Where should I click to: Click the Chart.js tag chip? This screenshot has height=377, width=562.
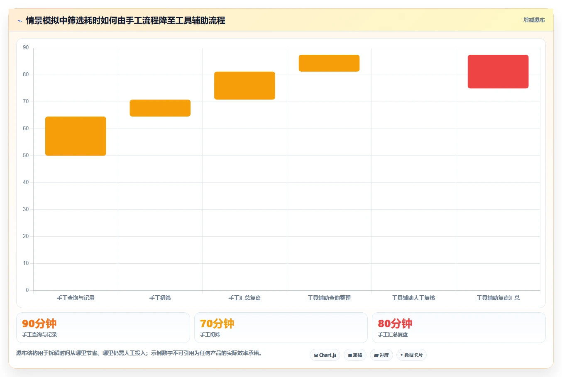point(325,355)
